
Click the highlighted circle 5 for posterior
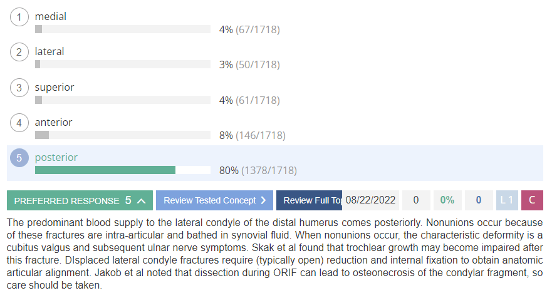click(x=19, y=158)
